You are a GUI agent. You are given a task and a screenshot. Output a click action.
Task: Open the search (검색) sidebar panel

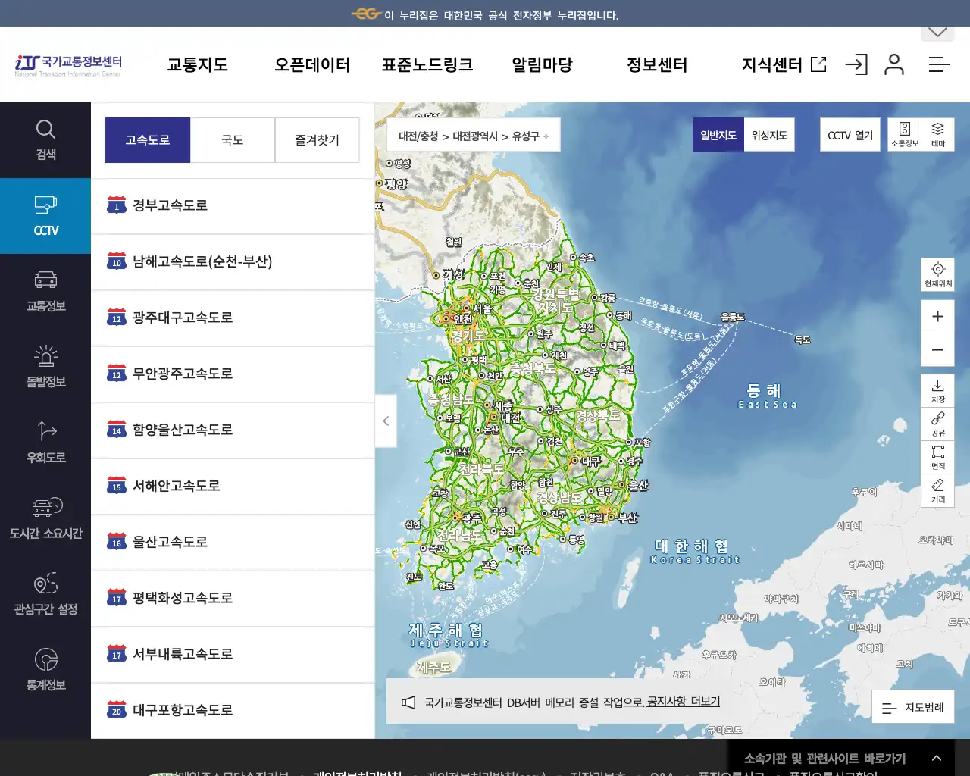pyautogui.click(x=45, y=140)
